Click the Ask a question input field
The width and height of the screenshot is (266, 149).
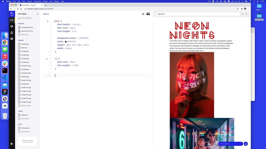(230, 144)
